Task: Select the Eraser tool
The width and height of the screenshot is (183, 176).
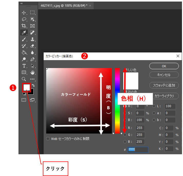Action: pyautogui.click(x=32, y=46)
